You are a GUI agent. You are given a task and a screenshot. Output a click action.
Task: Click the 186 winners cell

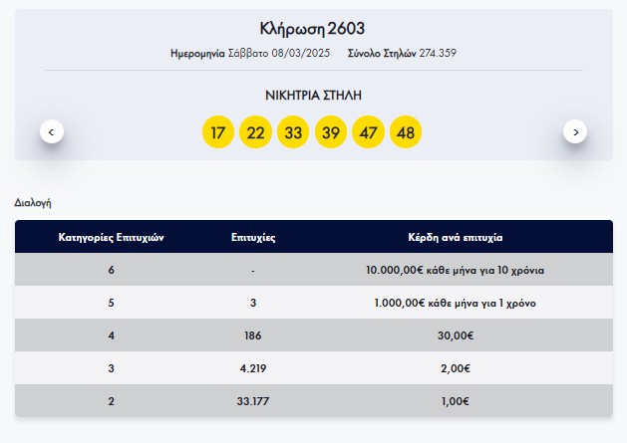(253, 335)
